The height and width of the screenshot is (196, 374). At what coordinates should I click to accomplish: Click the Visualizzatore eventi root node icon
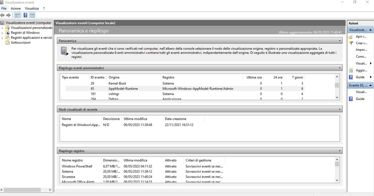3,23
